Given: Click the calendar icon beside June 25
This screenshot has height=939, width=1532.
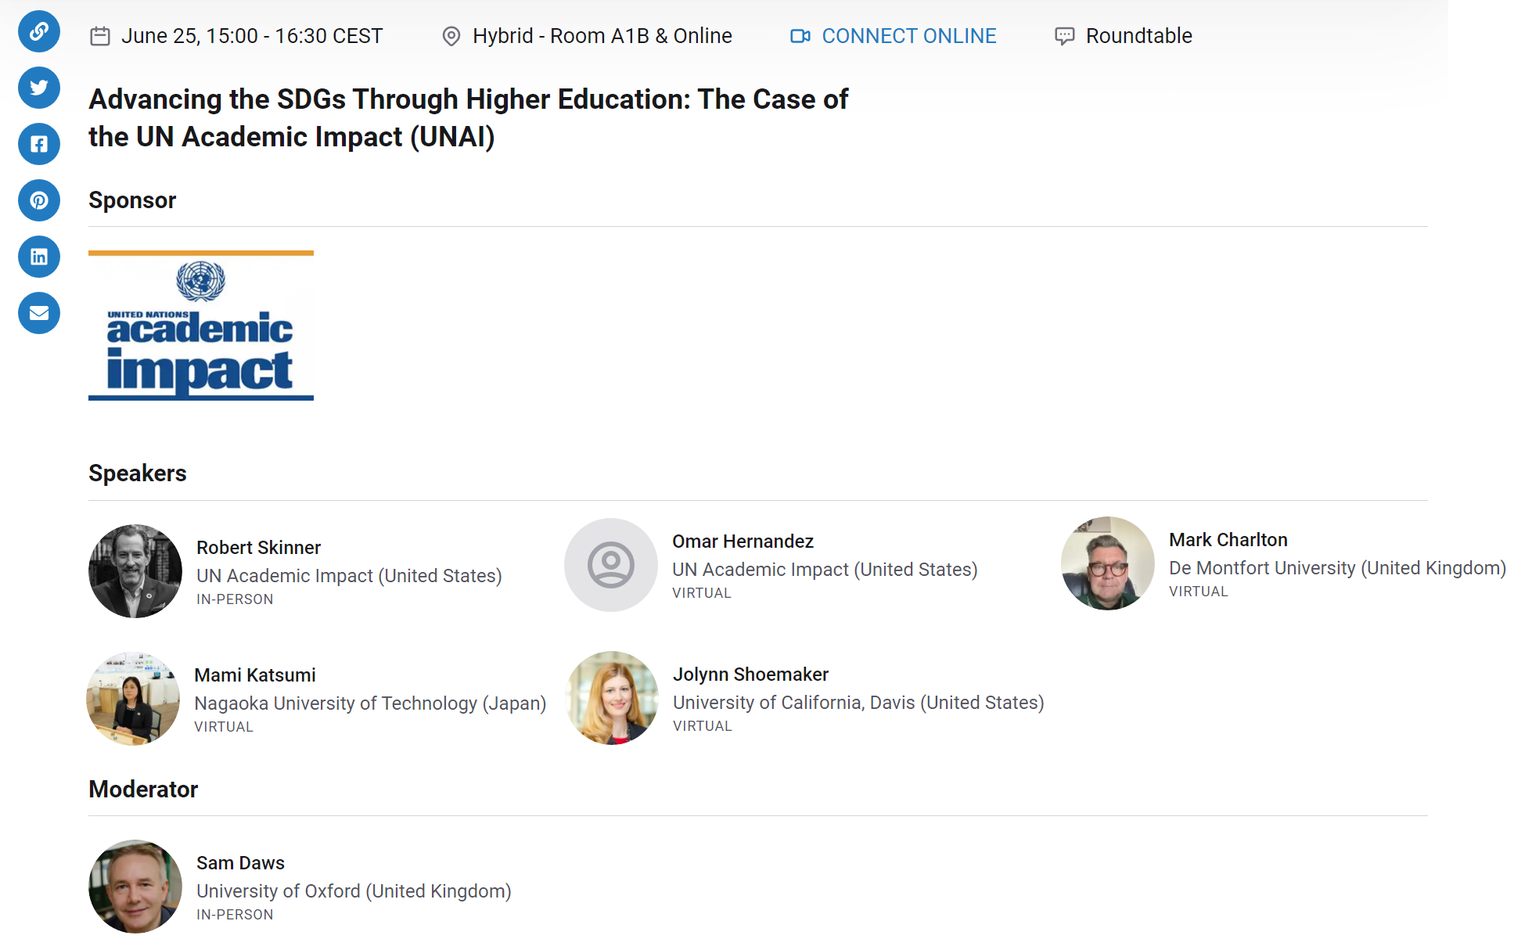Looking at the screenshot, I should coord(100,36).
